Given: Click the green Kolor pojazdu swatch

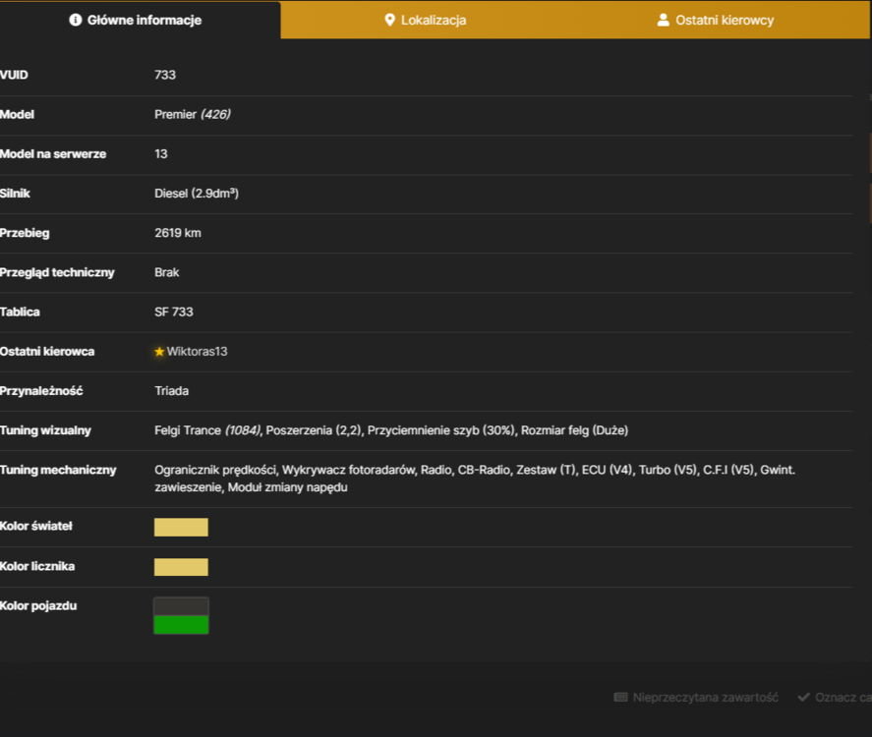Looking at the screenshot, I should point(181,625).
